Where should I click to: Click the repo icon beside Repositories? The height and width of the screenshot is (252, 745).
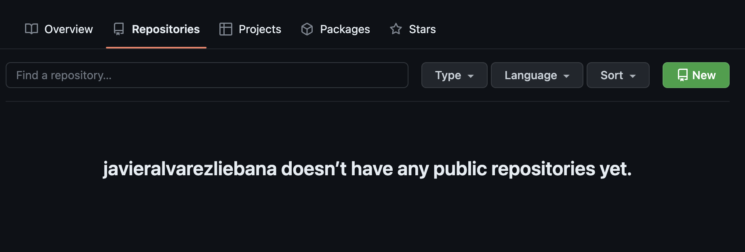[x=119, y=29]
